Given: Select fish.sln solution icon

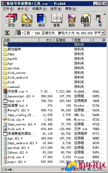Looking at the screenshot, I should [5, 120].
